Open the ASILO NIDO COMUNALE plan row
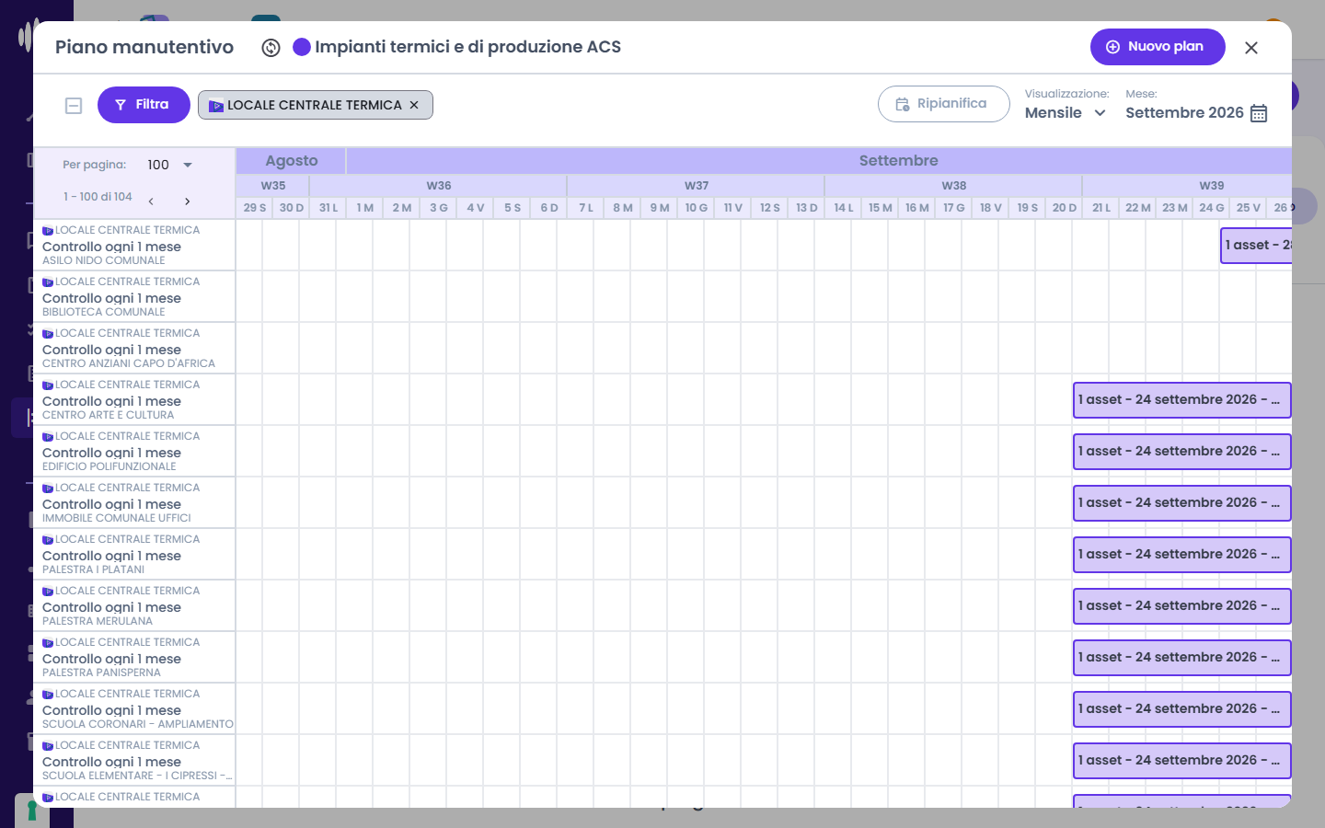The height and width of the screenshot is (828, 1325). click(x=134, y=245)
